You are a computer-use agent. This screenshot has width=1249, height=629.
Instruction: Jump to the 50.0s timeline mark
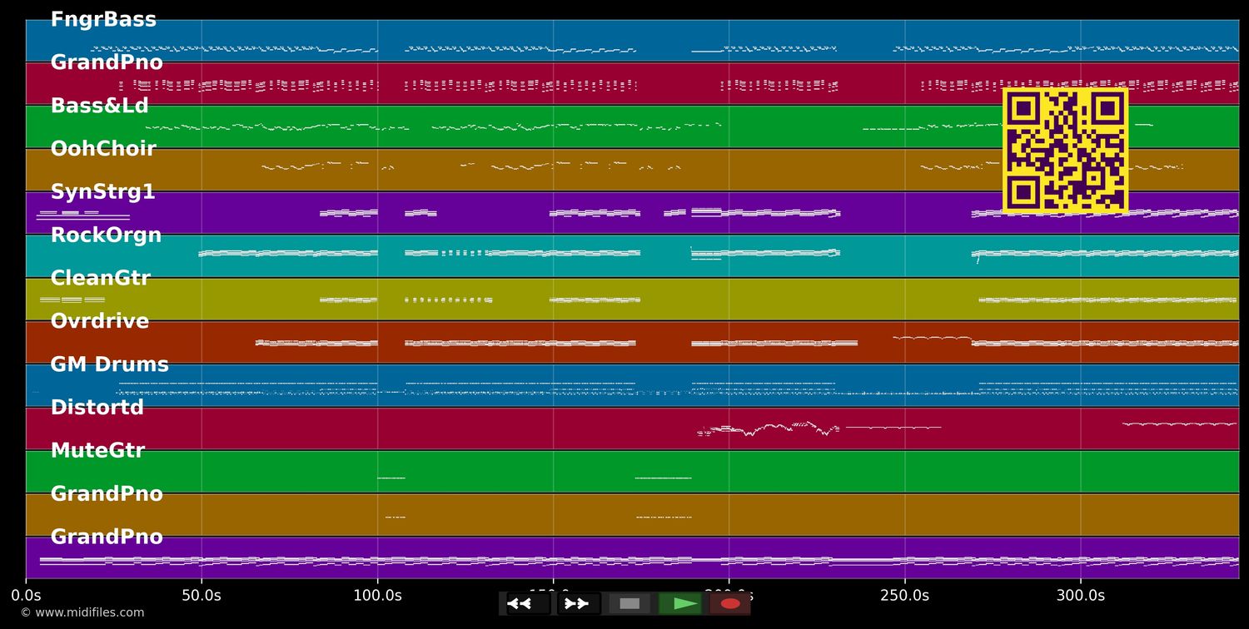(202, 596)
